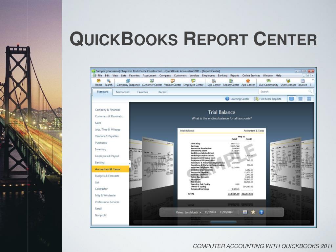Viewport: 336px width, 252px height.
Task: Expand the toolbar overflow chevron
Action: (x=313, y=80)
